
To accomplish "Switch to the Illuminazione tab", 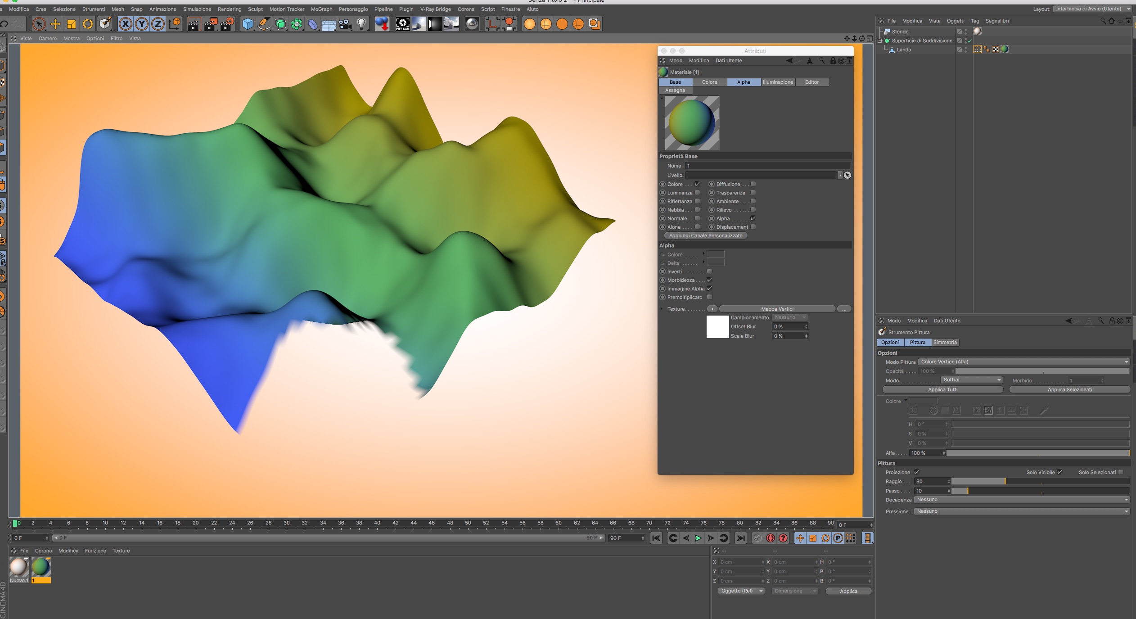I will click(777, 82).
